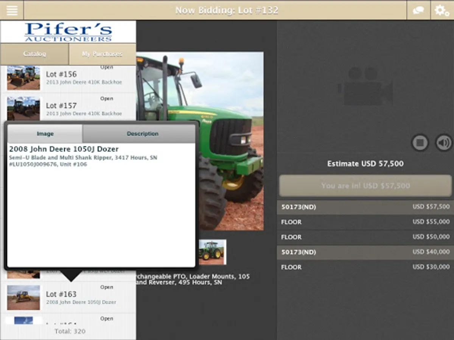Viewport: 454px width, 340px height.
Task: Click the You are in! USD $57,500 button
Action: click(365, 185)
